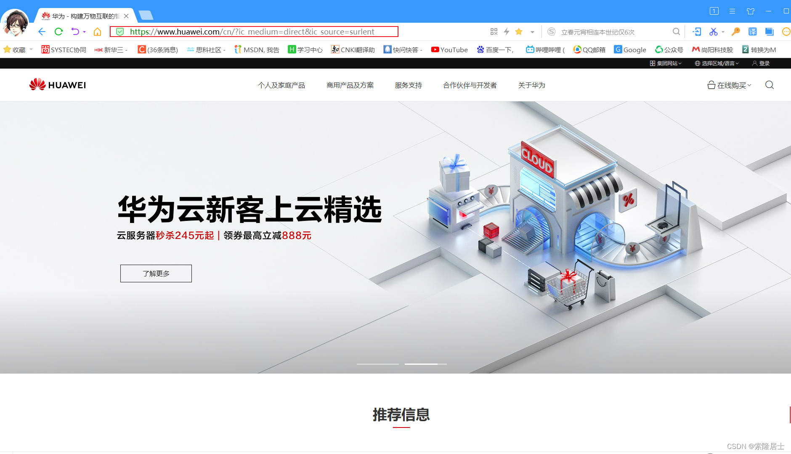Open the skin shirt icon
Image resolution: width=791 pixels, height=454 pixels.
[x=750, y=11]
